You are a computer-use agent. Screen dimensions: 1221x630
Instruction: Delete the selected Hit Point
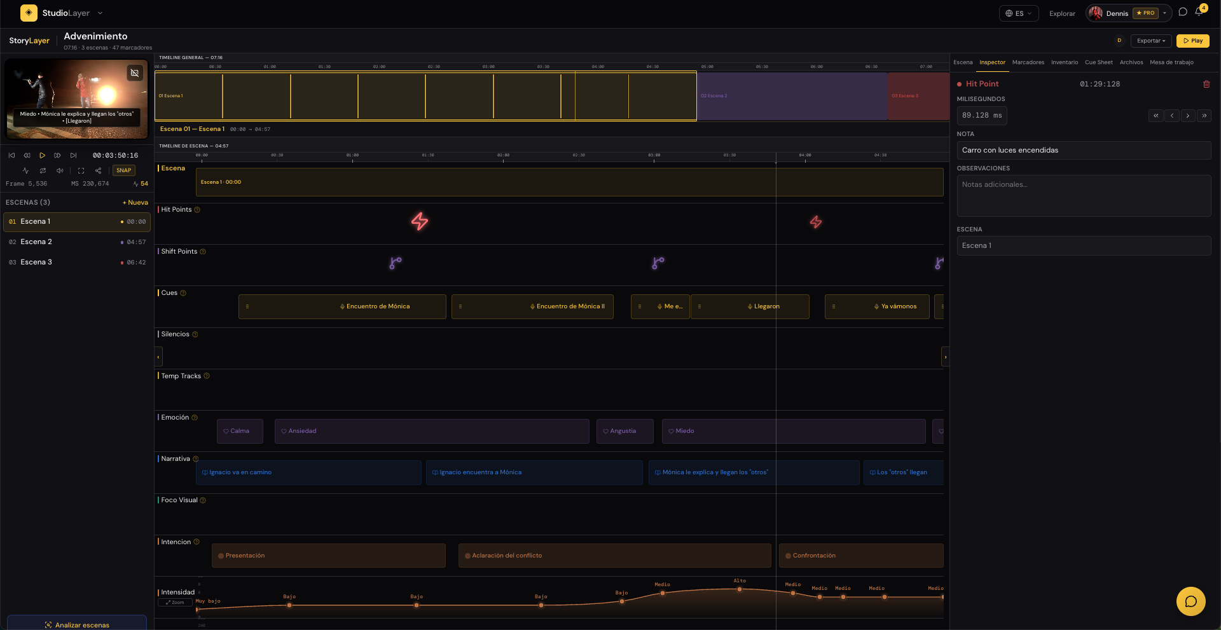pyautogui.click(x=1206, y=84)
